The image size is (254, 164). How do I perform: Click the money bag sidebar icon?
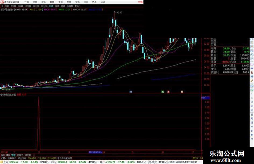(x=252, y=72)
